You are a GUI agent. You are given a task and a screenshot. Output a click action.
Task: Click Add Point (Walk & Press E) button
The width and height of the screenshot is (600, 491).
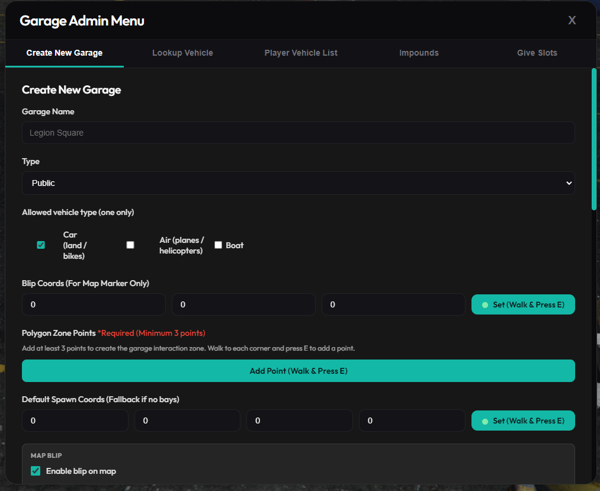pos(298,371)
